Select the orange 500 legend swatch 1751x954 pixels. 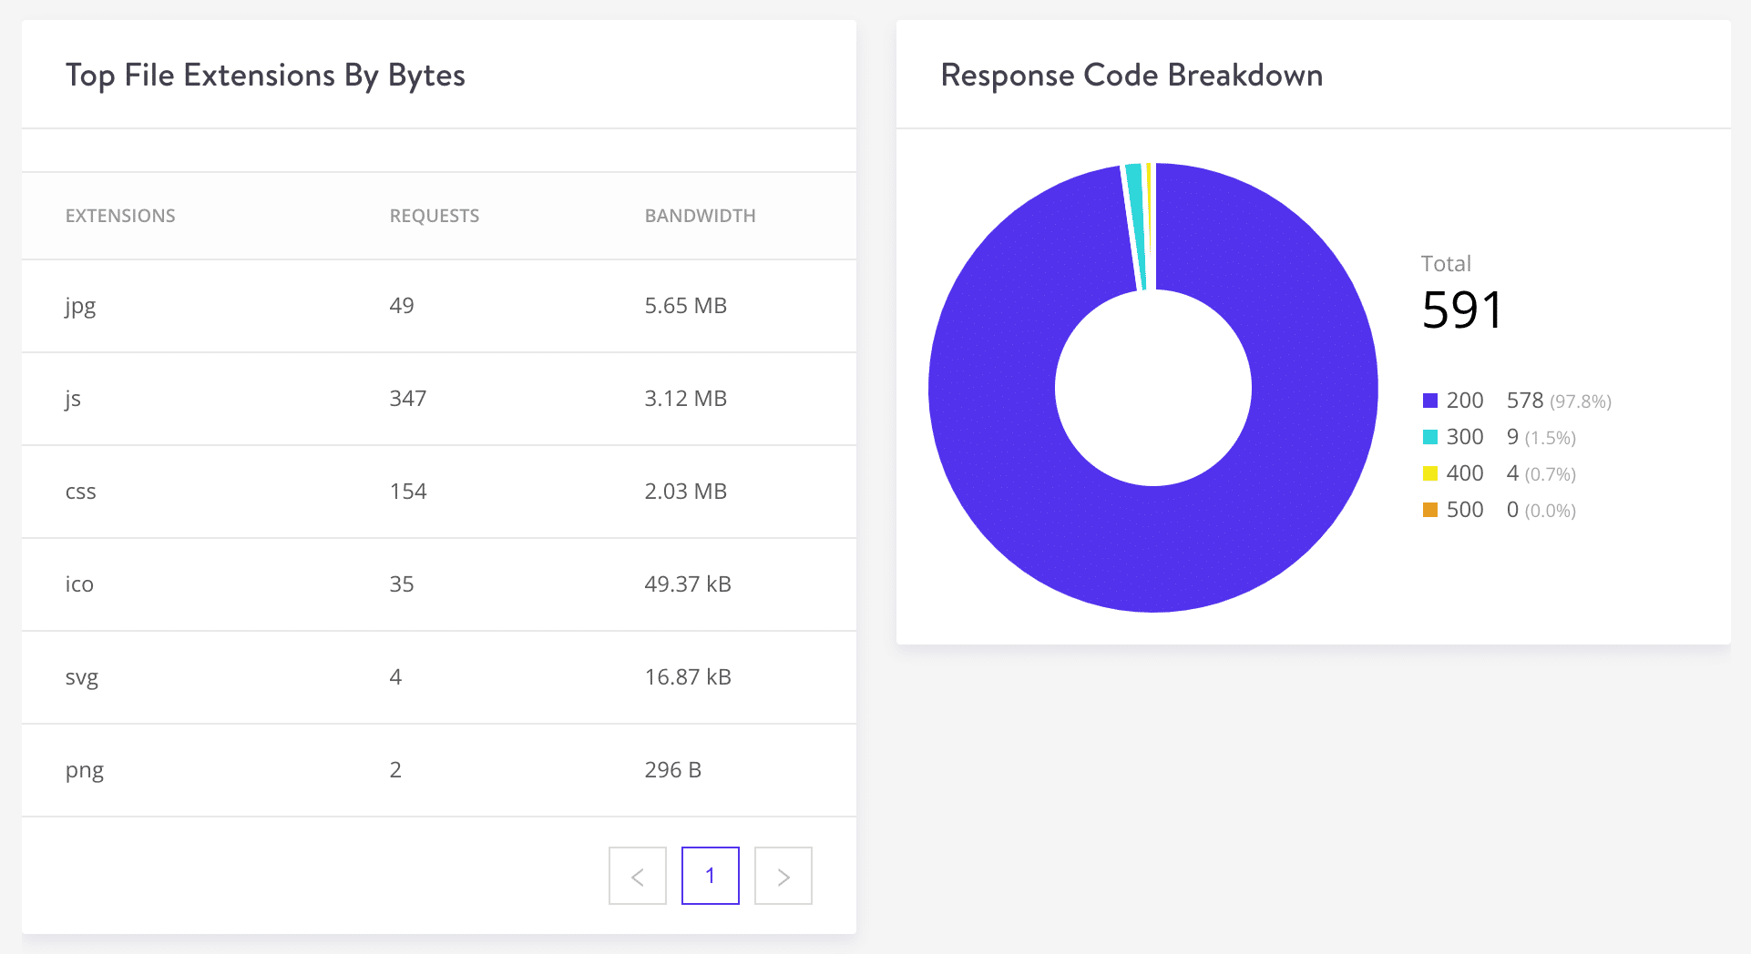point(1428,509)
